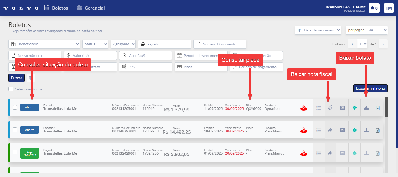Check the Selecionar todos checkbox

coord(11,89)
